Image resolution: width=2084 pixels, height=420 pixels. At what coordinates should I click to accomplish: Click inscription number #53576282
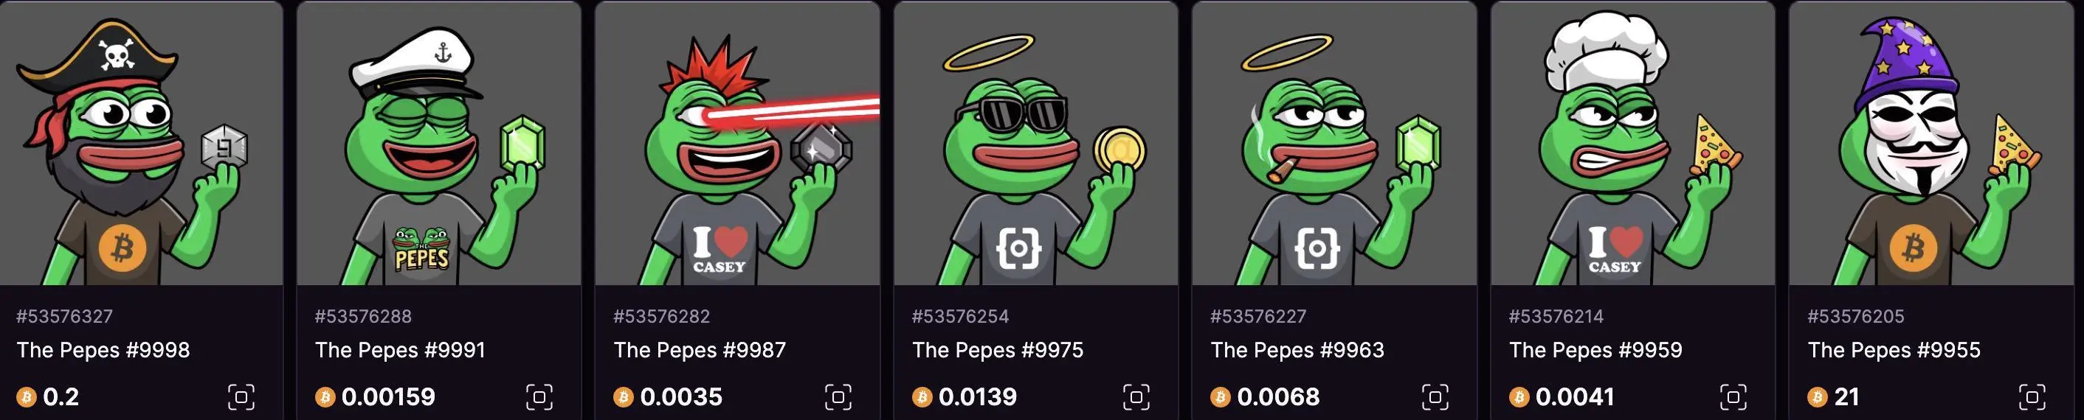[662, 317]
